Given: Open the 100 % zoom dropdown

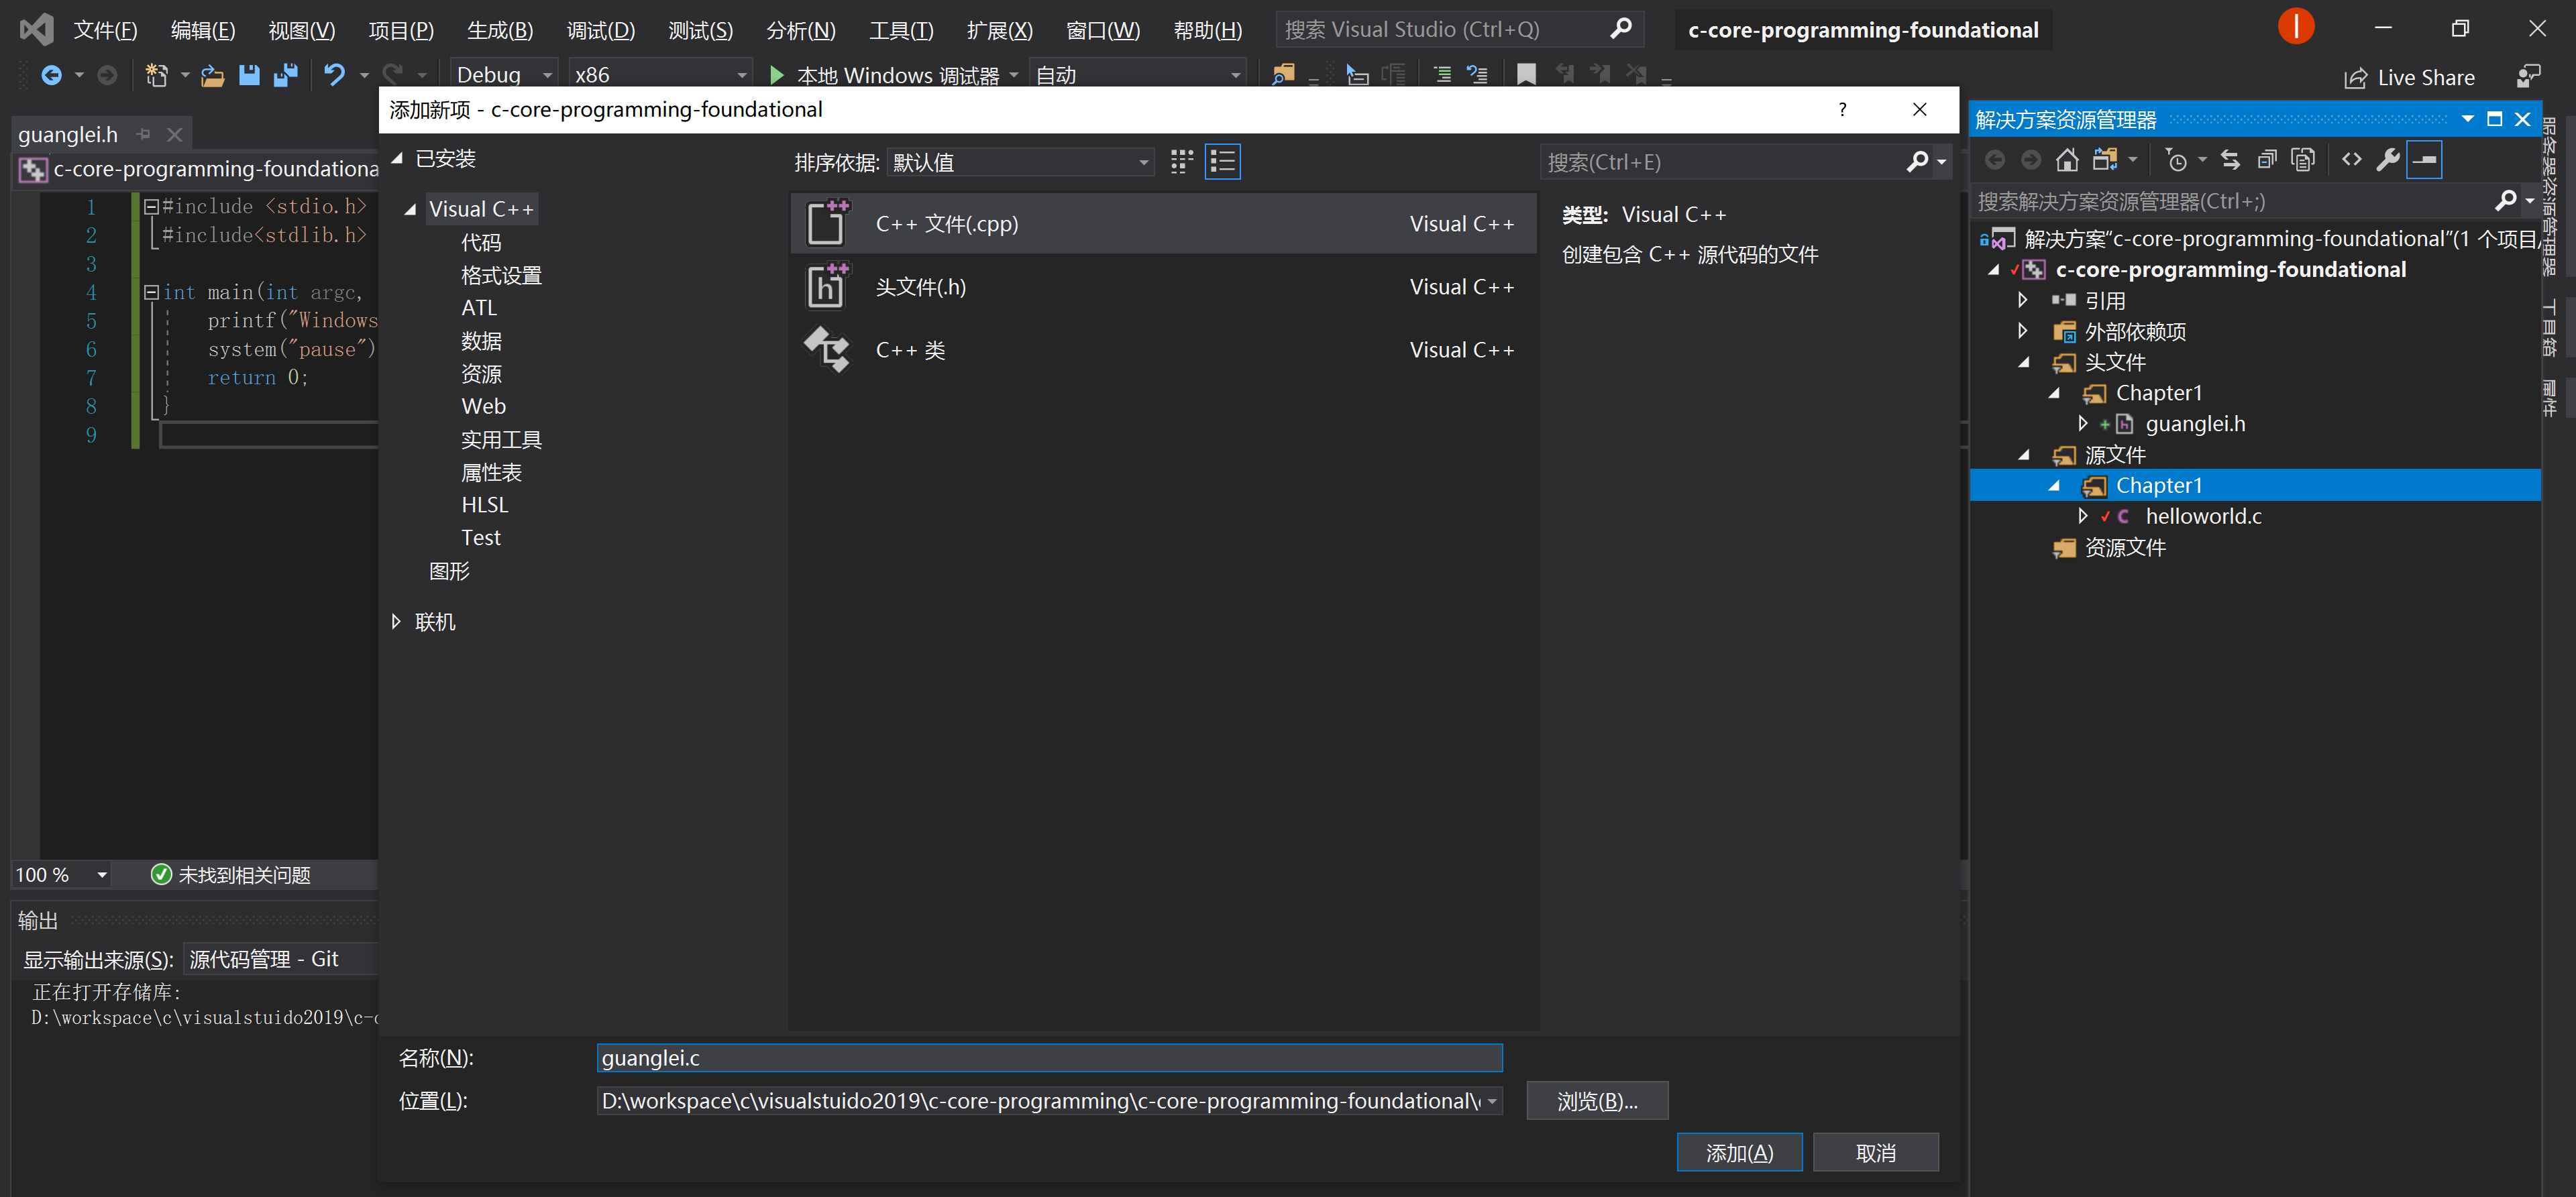Looking at the screenshot, I should click(101, 876).
